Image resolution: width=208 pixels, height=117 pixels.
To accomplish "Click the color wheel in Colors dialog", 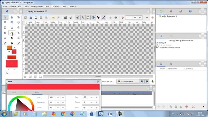I will click(x=21, y=103).
